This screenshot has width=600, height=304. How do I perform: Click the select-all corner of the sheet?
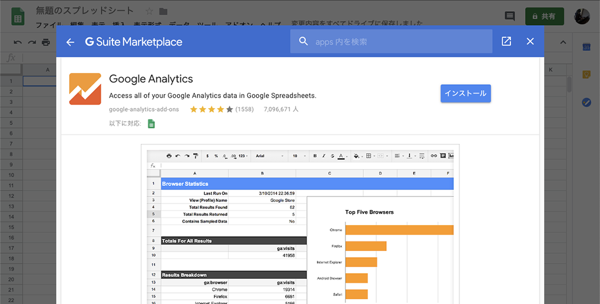click(11, 70)
